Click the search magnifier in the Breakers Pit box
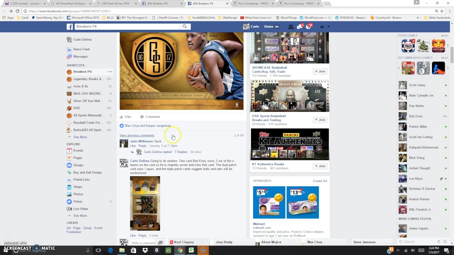 point(184,26)
